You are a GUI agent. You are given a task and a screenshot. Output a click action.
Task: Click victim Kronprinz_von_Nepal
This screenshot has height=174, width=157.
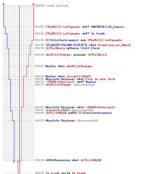pyautogui.click(x=114, y=45)
